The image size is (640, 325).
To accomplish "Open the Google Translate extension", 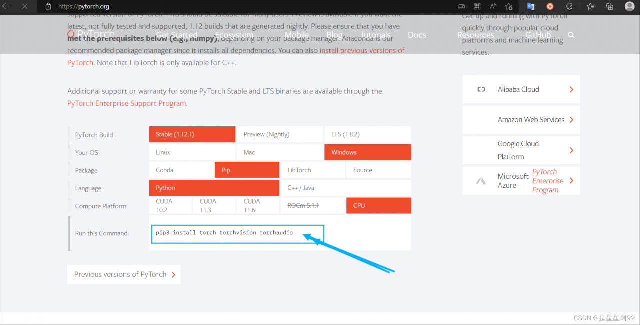I will coord(531,7).
